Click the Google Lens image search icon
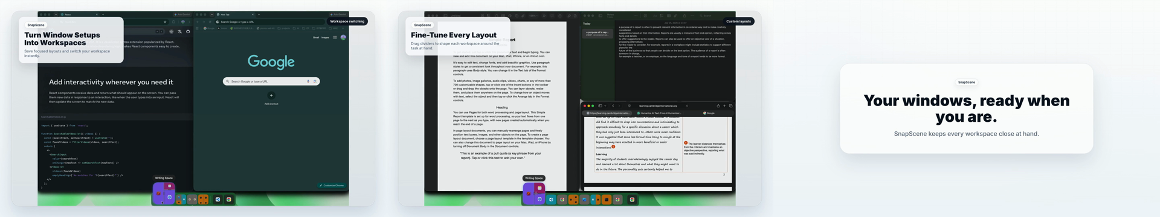Screen dimensions: 1160x217 pyautogui.click(x=315, y=81)
